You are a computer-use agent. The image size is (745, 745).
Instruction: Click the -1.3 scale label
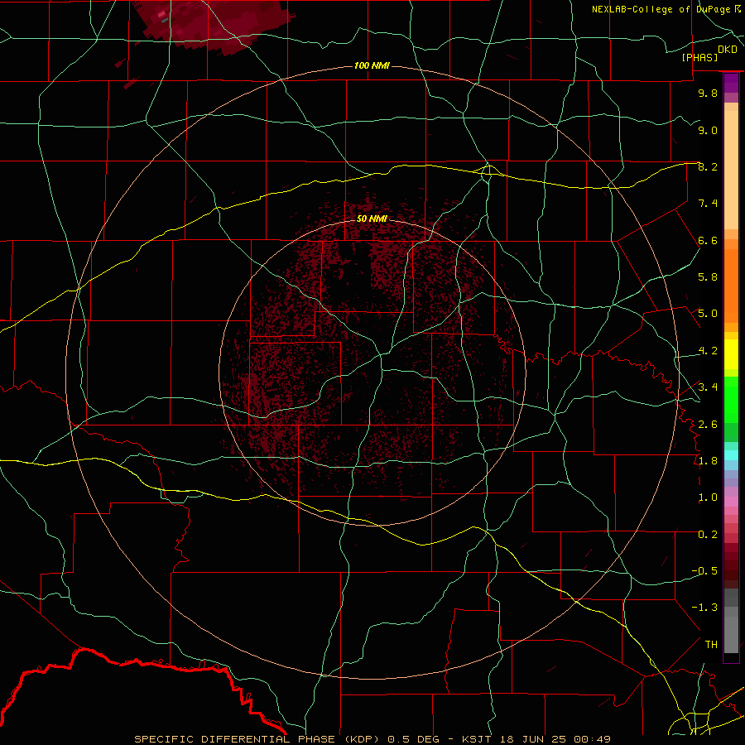click(704, 608)
